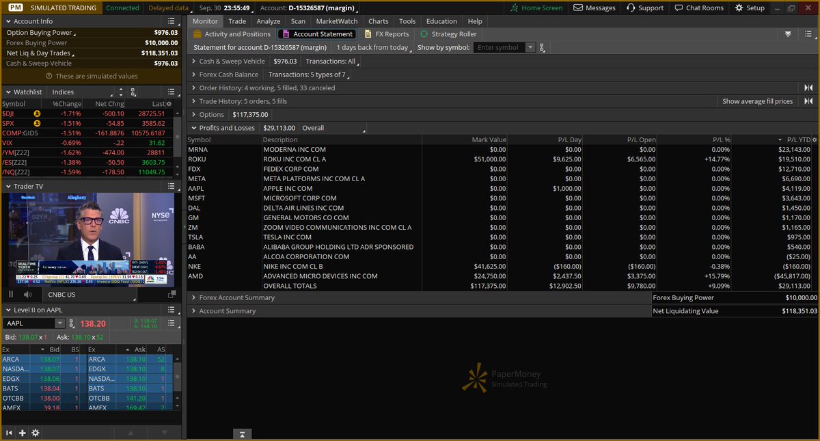Screen dimensions: 820x441
Task: Click the collapse-to-top arrow at bottom
Action: pos(242,434)
